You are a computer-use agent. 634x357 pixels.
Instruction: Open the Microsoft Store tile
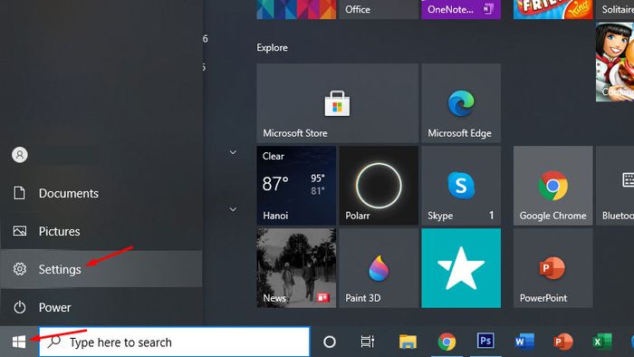[x=337, y=103]
